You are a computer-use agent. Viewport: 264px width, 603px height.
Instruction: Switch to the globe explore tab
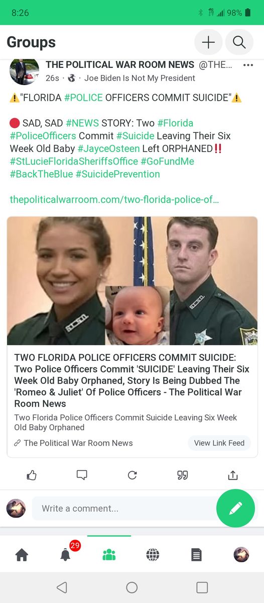(x=153, y=555)
